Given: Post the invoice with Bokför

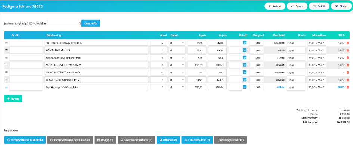Looking at the screenshot, I should coord(319,6).
